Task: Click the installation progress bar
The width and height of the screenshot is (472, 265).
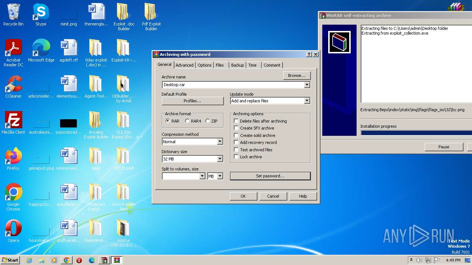Action: (x=416, y=133)
